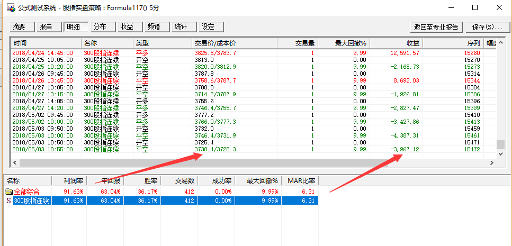The image size is (512, 246).
Task: Click the S icon beside 300股指连续
Action: pyautogui.click(x=8, y=201)
